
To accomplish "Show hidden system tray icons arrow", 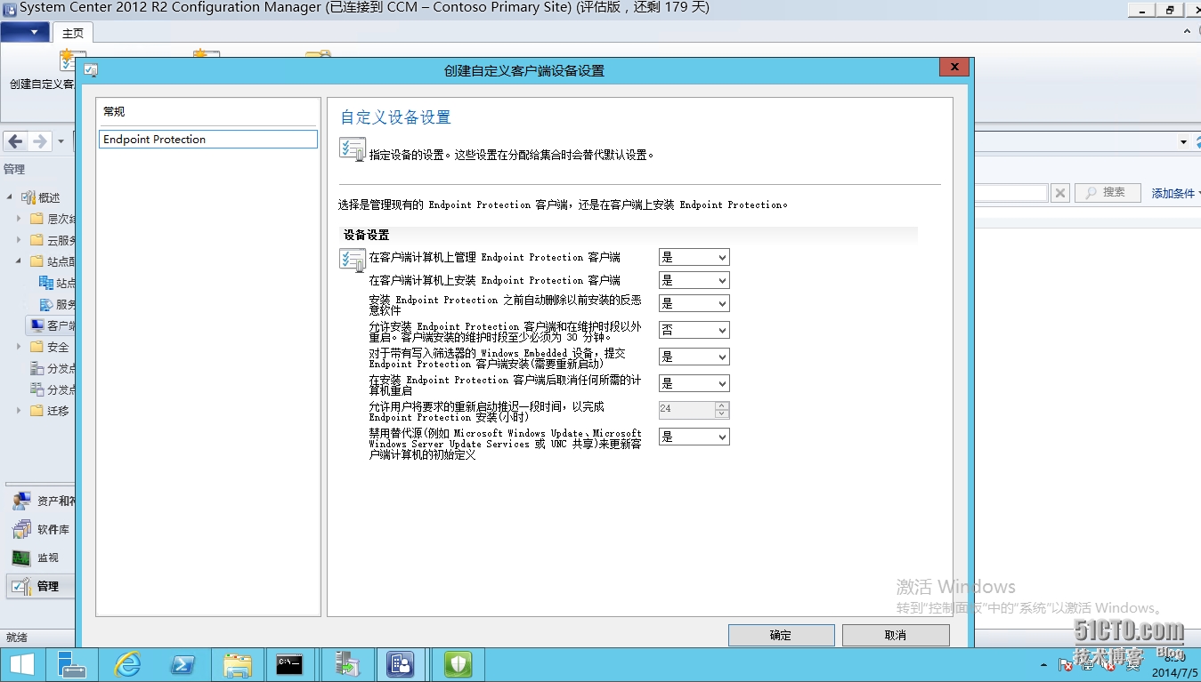I will click(x=1043, y=664).
